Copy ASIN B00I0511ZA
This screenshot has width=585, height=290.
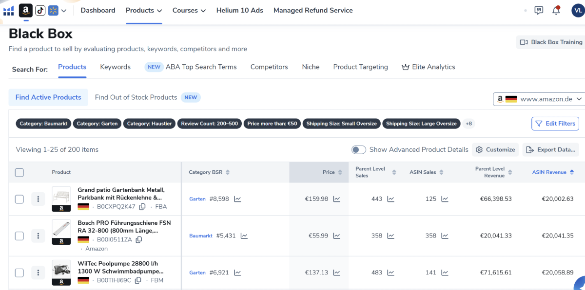138,240
